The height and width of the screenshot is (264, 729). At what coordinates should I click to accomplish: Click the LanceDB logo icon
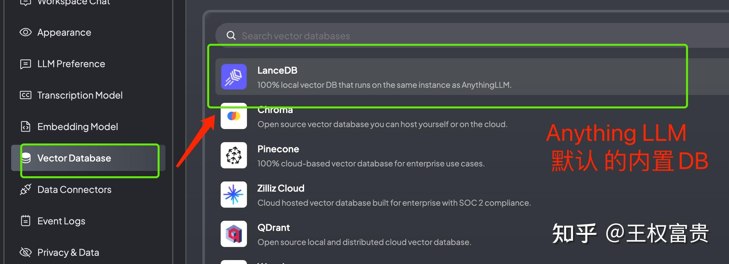click(x=234, y=77)
